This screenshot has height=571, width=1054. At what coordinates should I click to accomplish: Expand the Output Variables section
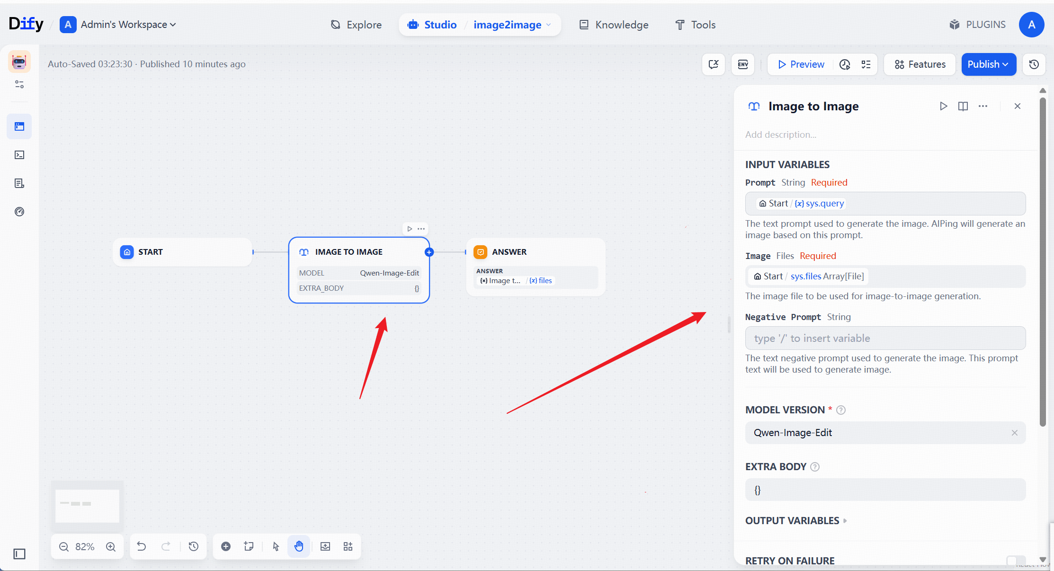[796, 521]
